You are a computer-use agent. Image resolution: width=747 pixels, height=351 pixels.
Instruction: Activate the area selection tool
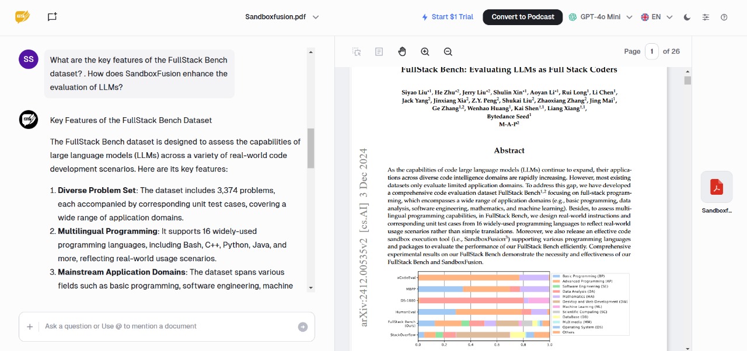pyautogui.click(x=356, y=51)
